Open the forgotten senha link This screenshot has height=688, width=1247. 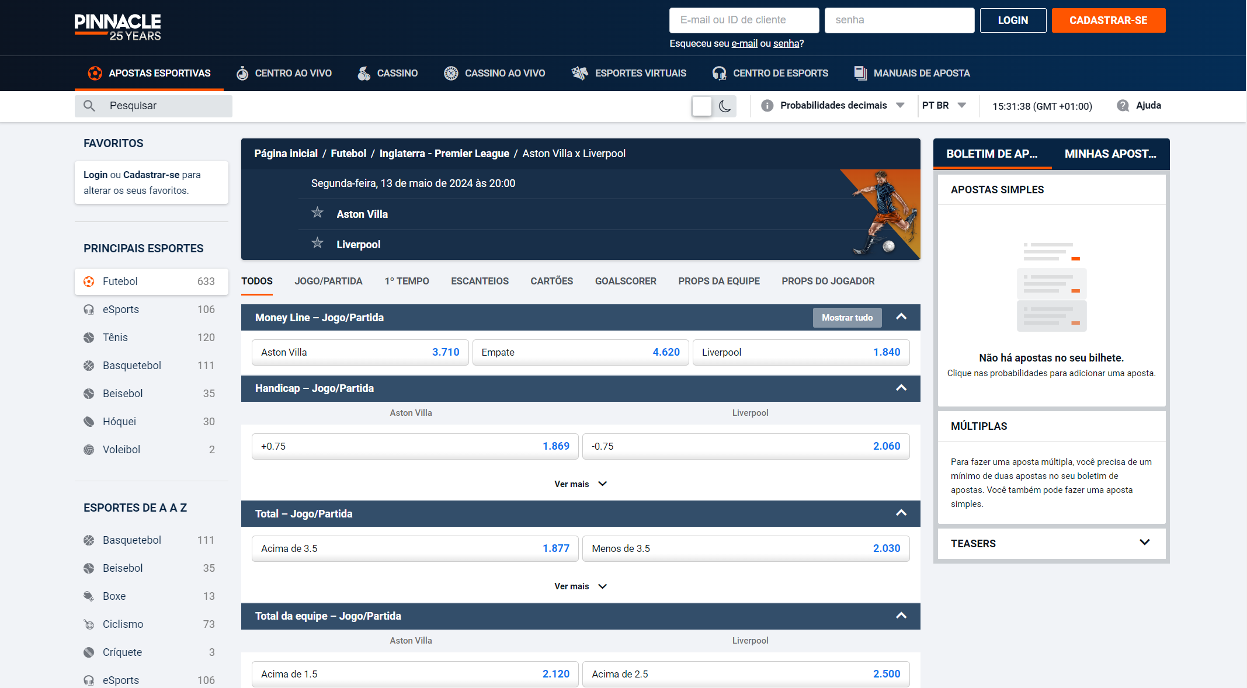pyautogui.click(x=786, y=44)
